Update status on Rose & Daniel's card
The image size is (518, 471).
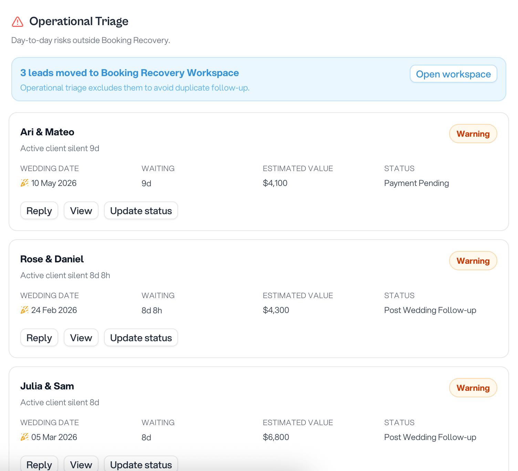click(x=141, y=337)
